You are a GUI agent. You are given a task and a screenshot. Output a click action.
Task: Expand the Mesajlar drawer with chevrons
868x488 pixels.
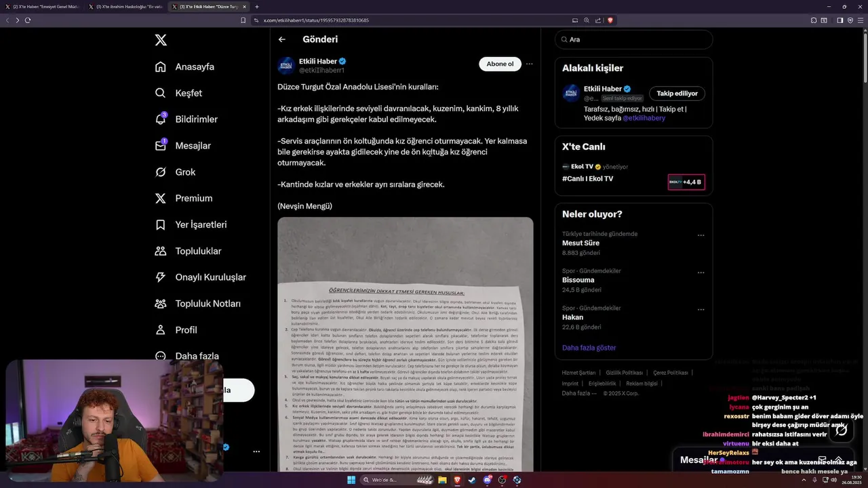(839, 460)
